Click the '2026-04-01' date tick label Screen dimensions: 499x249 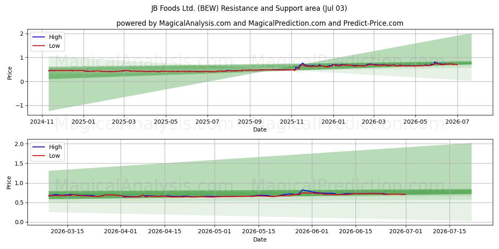[121, 232]
